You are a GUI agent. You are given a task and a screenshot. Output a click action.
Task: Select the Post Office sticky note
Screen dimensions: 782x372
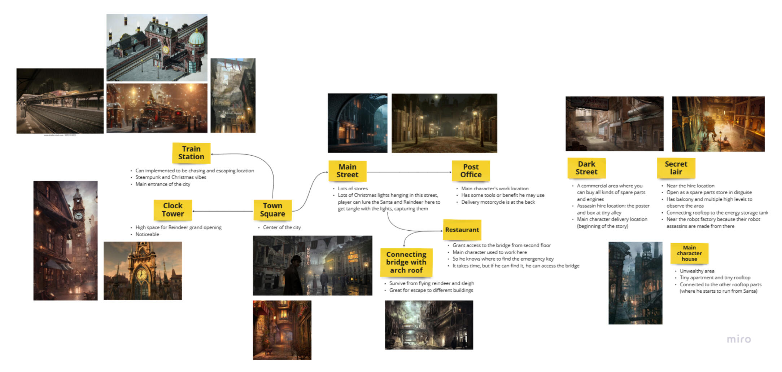coord(471,171)
